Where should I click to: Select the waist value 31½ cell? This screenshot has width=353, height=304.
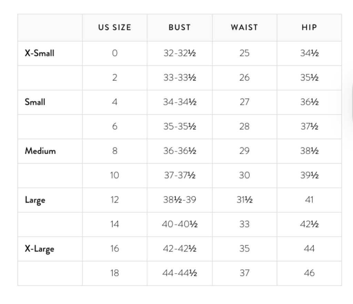pyautogui.click(x=244, y=200)
